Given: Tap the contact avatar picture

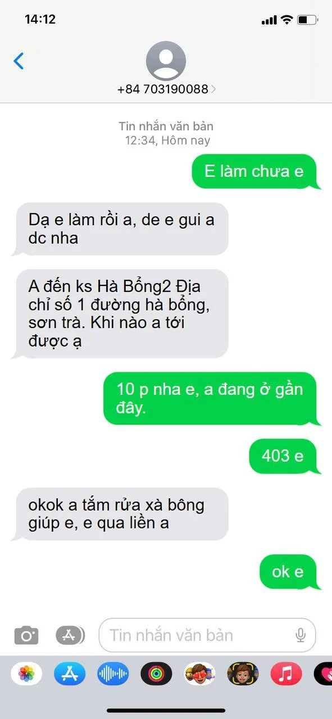Looking at the screenshot, I should (166, 61).
